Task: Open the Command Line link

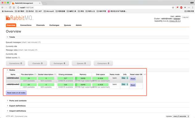Action: pos(21,116)
